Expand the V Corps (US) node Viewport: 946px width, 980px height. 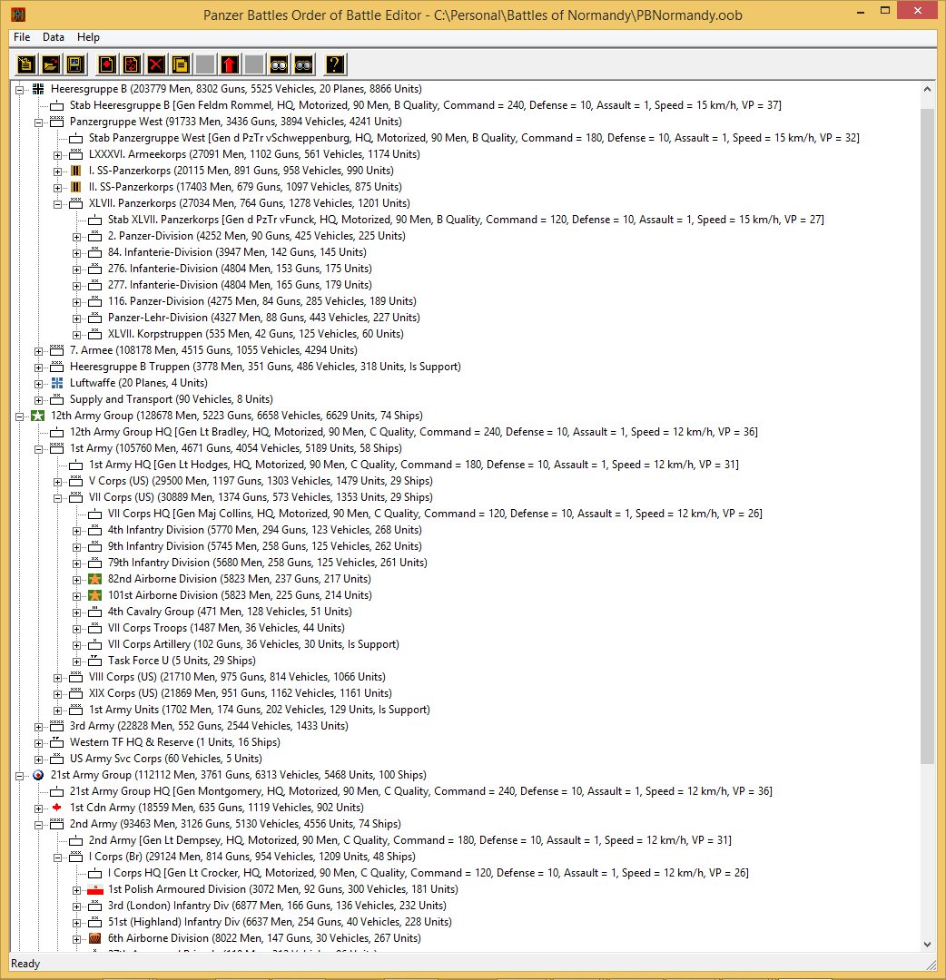(57, 481)
